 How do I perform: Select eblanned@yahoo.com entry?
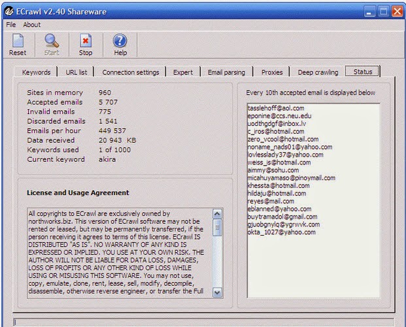click(279, 209)
